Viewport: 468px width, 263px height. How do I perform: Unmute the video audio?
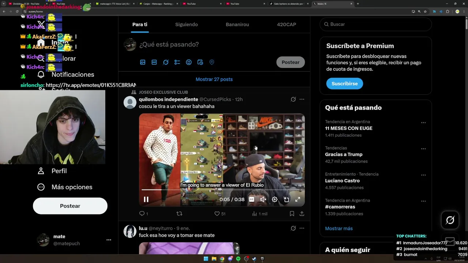tap(263, 199)
